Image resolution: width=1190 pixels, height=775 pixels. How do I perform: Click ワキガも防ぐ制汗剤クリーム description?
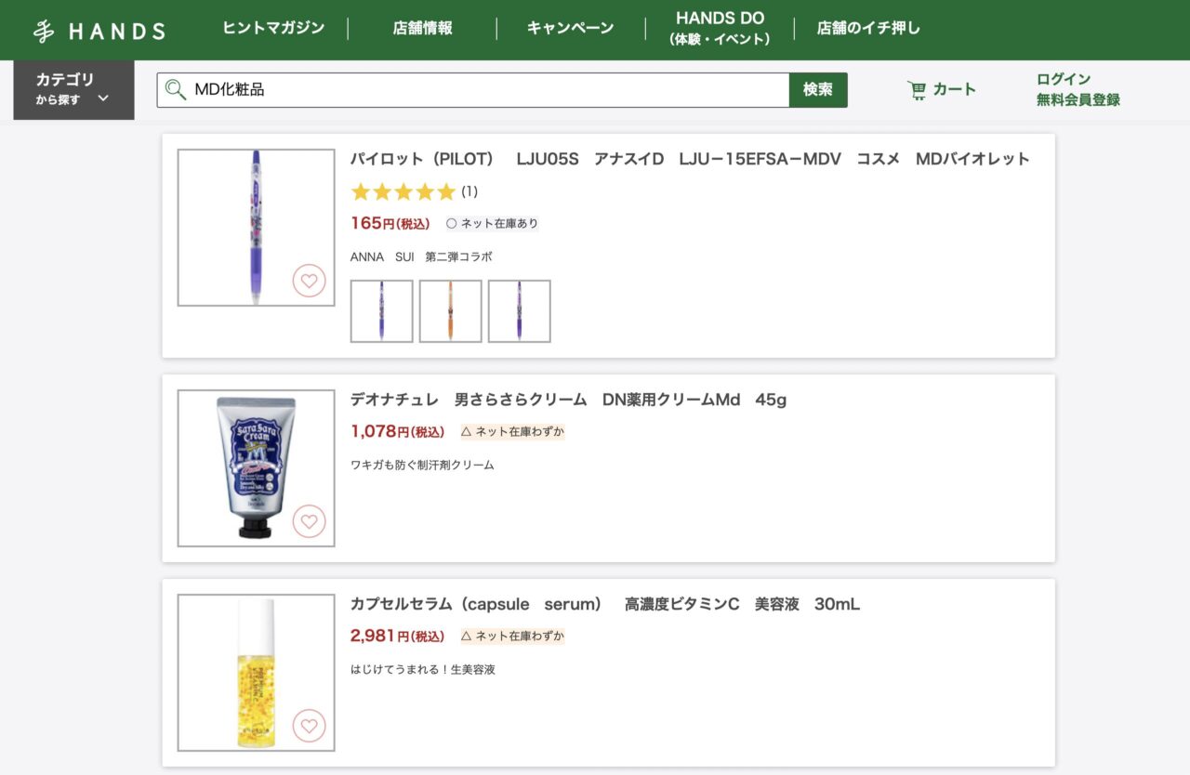(422, 465)
